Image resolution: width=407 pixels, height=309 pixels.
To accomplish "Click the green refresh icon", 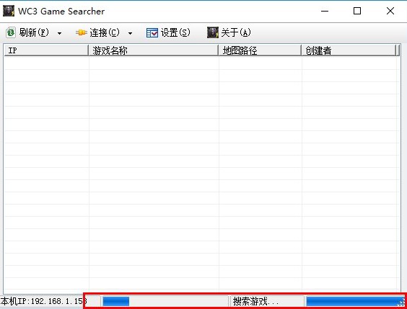I will point(11,33).
